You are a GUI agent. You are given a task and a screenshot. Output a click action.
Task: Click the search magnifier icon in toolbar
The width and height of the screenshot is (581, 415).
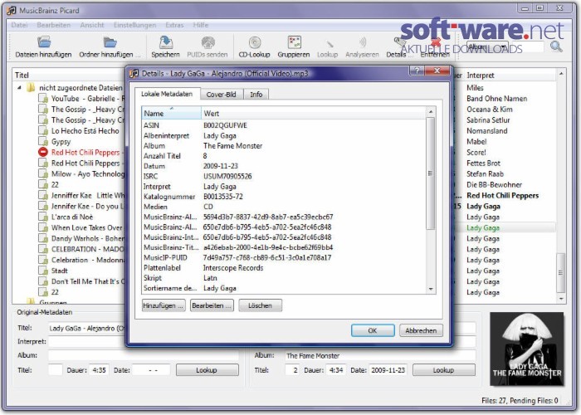(556, 46)
